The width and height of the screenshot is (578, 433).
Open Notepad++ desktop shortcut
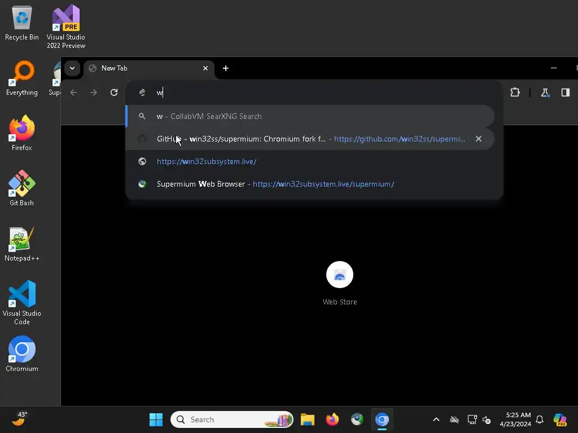coord(22,244)
